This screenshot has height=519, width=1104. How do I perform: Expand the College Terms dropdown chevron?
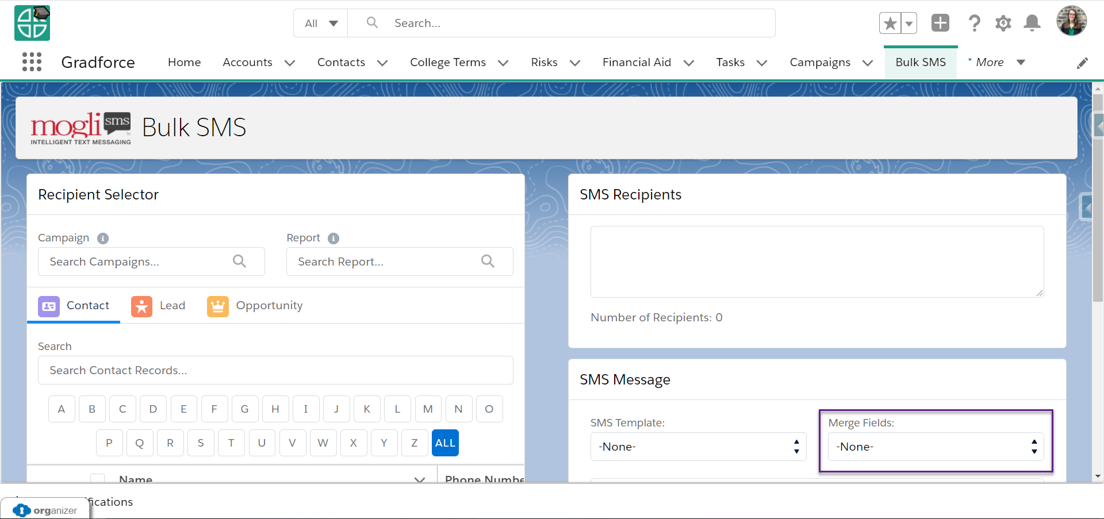(x=503, y=63)
